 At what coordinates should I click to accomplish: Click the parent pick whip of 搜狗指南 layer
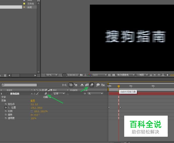tap(85, 94)
